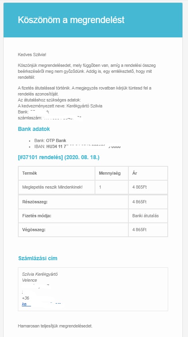Click the quantity cell showing 1
This screenshot has width=188, height=337.
100,187
